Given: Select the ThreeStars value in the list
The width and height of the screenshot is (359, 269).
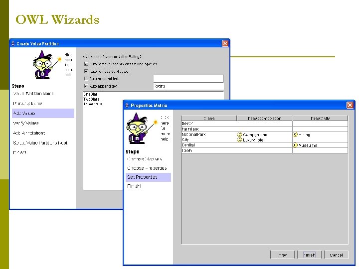Looking at the screenshot, I should coord(93,104).
